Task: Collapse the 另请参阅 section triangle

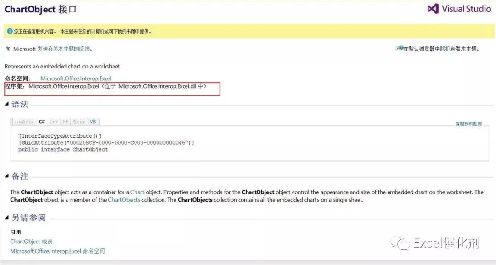Action: coord(6,218)
